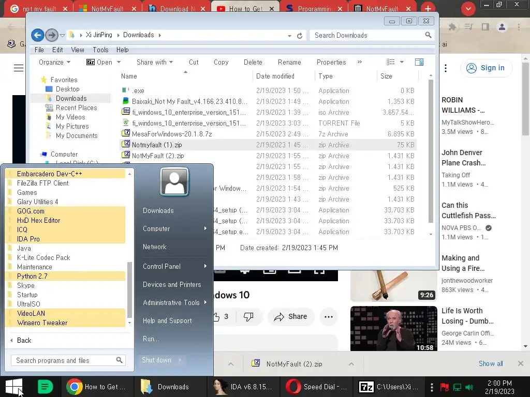
Task: Switch to Opera Speed Dial taskbar button
Action: (x=316, y=387)
